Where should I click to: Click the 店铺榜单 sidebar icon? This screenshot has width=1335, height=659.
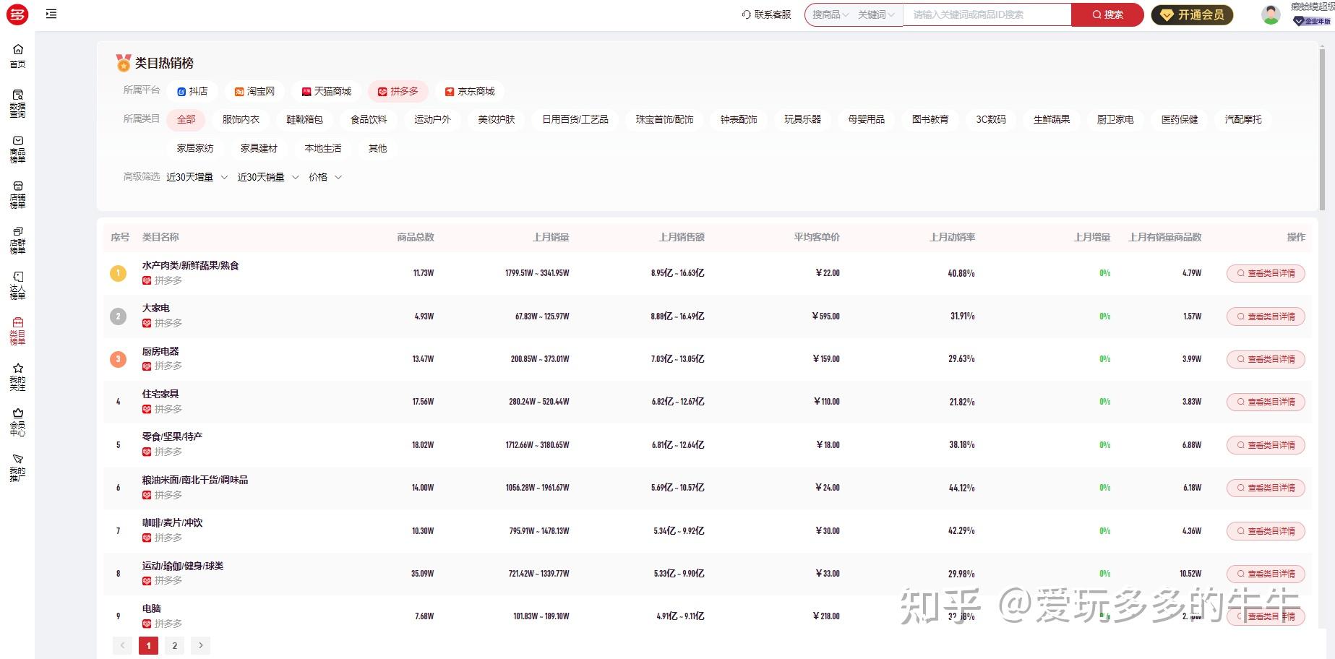[x=17, y=195]
